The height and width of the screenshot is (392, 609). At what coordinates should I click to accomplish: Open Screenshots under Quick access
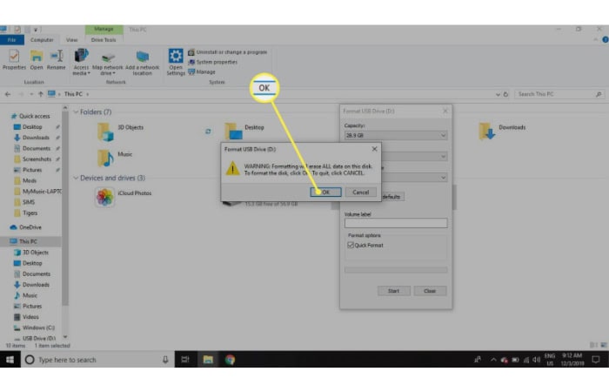(x=33, y=159)
